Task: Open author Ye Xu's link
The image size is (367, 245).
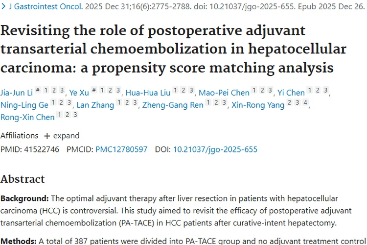Action: tap(79, 93)
